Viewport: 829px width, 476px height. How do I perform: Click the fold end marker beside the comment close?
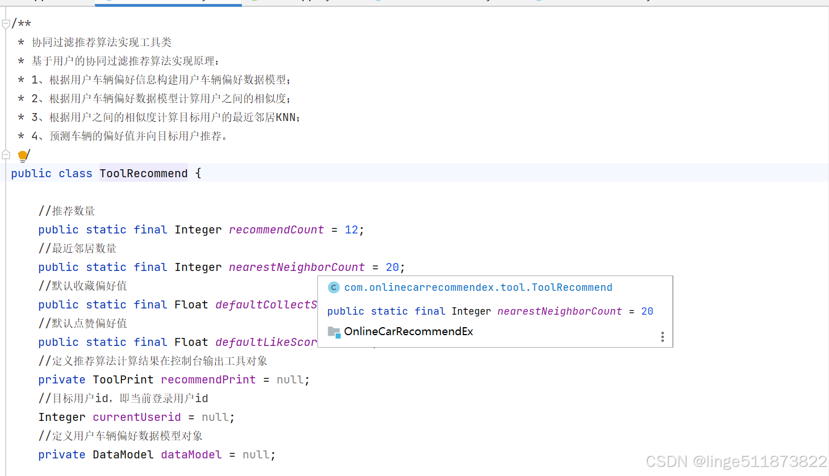click(6, 155)
